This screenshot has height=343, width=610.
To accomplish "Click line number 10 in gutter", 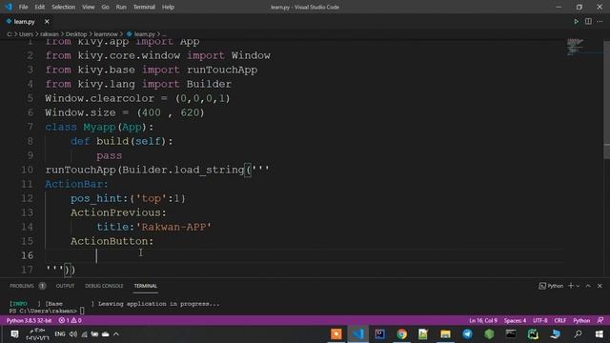I will [27, 170].
